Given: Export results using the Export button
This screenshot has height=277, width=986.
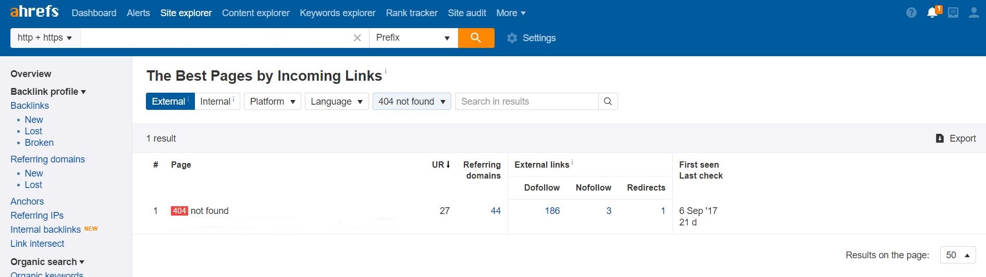Looking at the screenshot, I should [x=956, y=138].
